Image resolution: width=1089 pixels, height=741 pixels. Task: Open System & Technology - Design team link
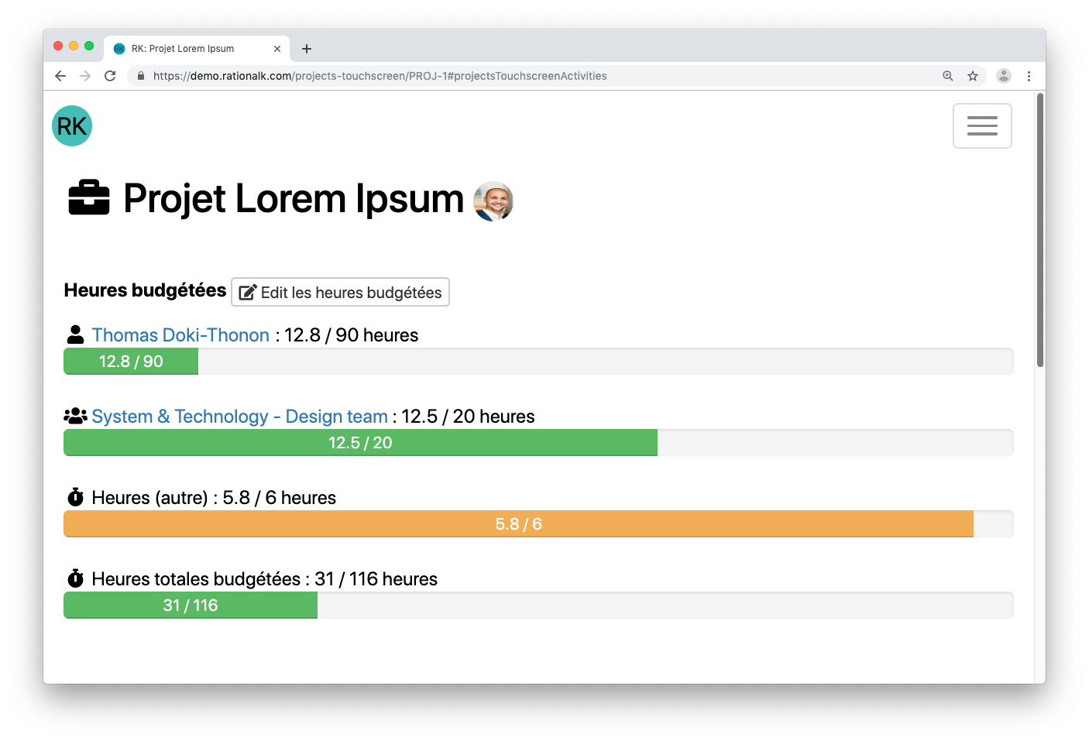pyautogui.click(x=239, y=417)
